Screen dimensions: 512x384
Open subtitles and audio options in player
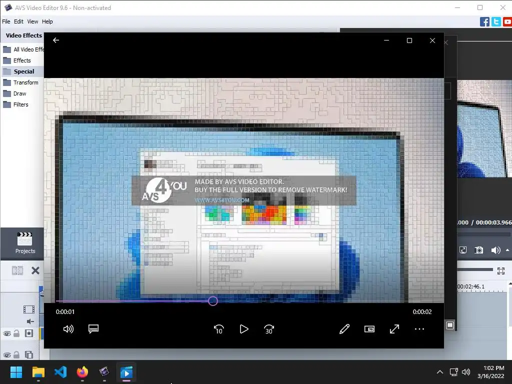pos(93,329)
